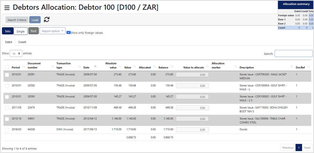Sort by Value to allocate arrows
Viewport: 314px width, 153px height.
click(208, 67)
